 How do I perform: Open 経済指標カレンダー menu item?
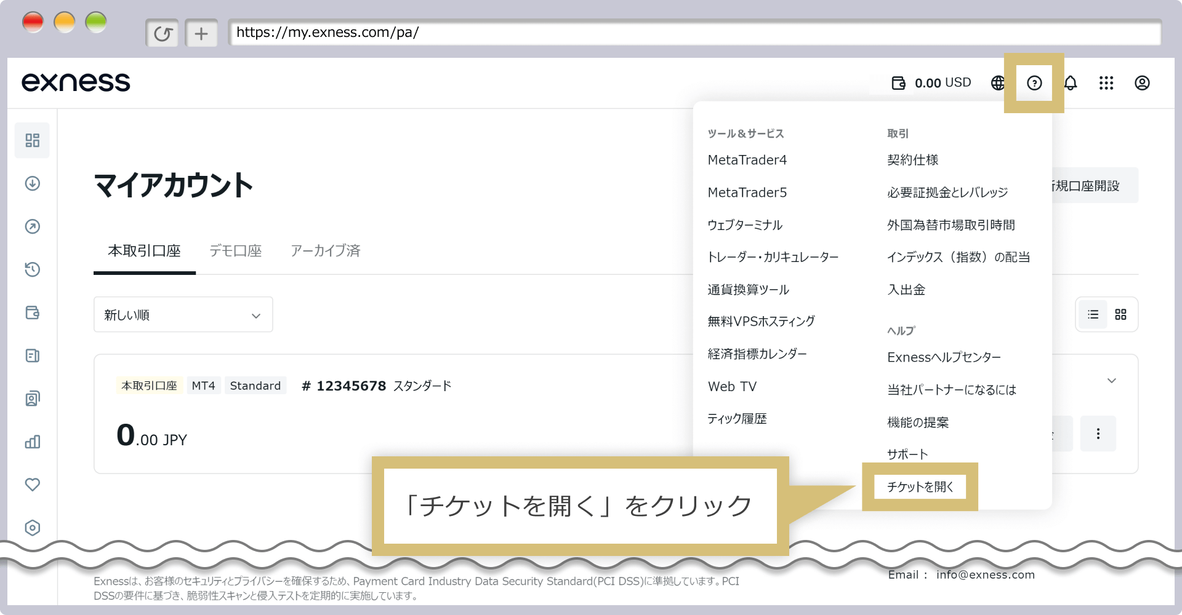pos(757,354)
